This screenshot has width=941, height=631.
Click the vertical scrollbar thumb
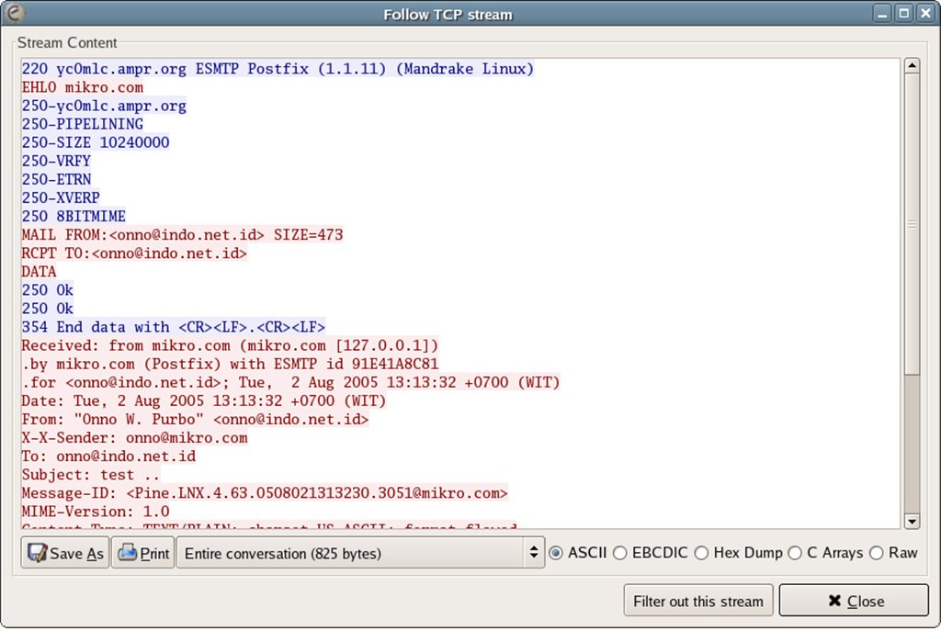[x=912, y=225]
